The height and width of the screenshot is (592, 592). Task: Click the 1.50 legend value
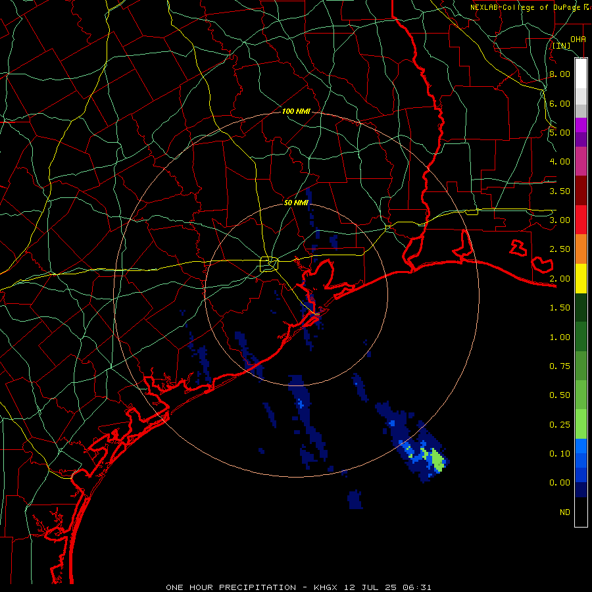pos(560,308)
